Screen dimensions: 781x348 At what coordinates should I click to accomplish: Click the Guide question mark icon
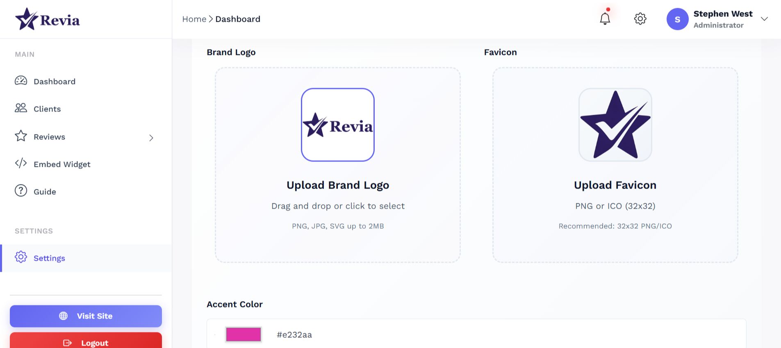pos(21,191)
